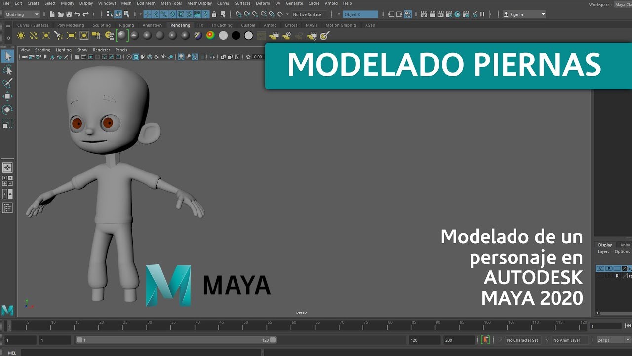Activate the Lasso select tool in the toolbox

point(7,70)
